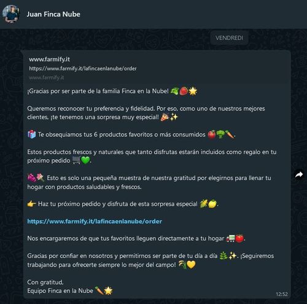Open the preview URL ending in /order

click(83, 69)
